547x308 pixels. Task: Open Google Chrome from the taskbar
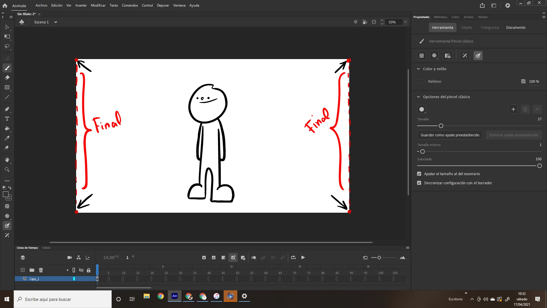tap(161, 296)
